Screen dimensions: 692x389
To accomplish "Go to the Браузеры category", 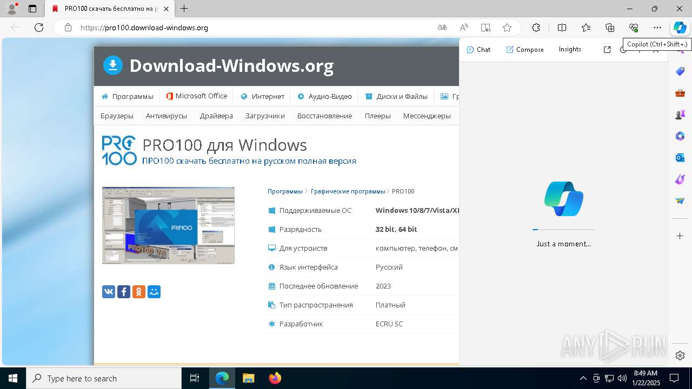I will point(117,116).
